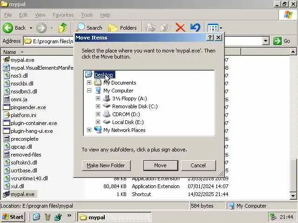This screenshot has width=298, height=223.
Task: Open the Tools menu
Action: click(x=87, y=15)
